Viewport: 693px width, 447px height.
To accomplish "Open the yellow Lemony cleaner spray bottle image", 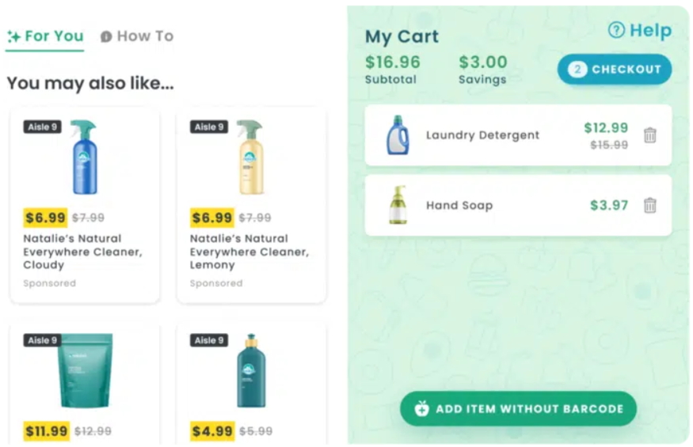I will (251, 157).
